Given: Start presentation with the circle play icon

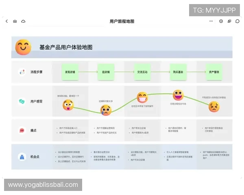Looking at the screenshot, I should point(221,21).
